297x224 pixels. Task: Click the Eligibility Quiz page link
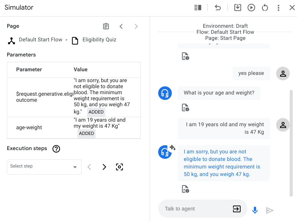99,40
